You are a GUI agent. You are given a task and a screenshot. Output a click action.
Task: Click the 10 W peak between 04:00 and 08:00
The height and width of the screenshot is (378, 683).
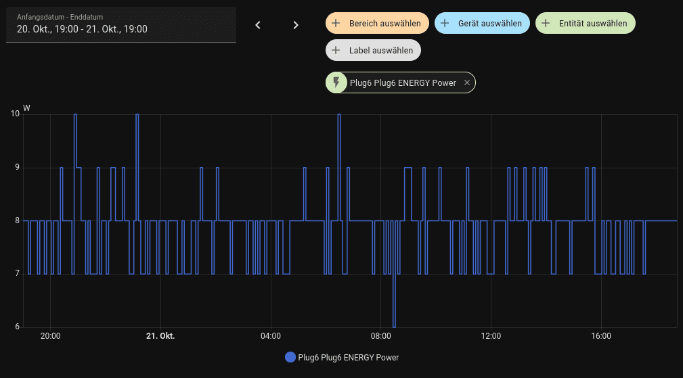(x=339, y=116)
